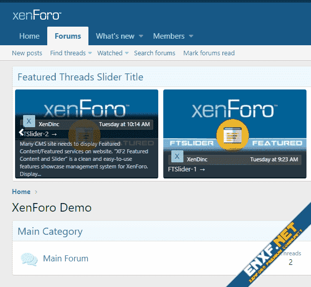
Task: Expand the Members dropdown arrow
Action: coord(191,36)
